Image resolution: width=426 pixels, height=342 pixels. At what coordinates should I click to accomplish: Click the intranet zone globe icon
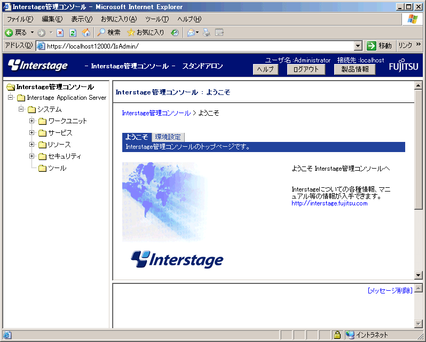coord(350,335)
